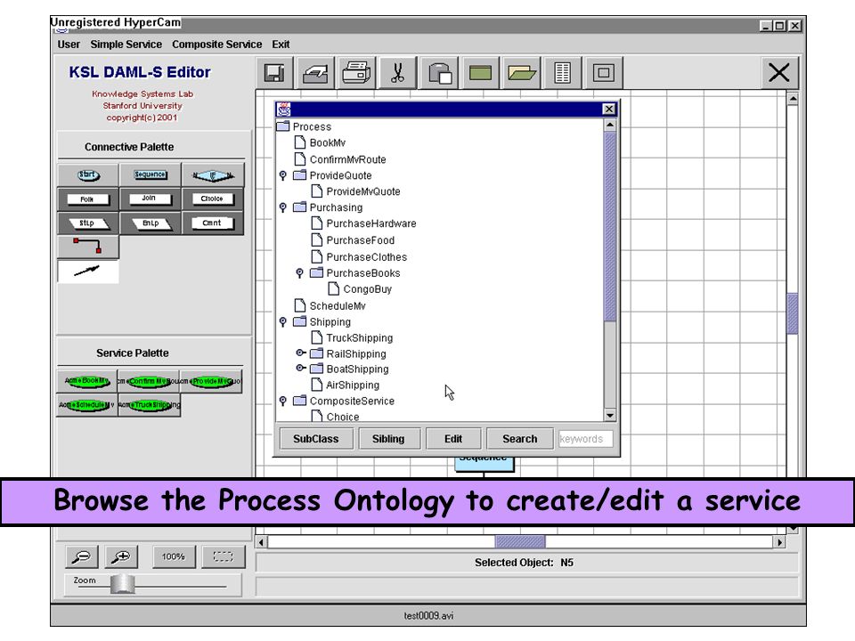Screen dimensions: 855x641
Task: Click the Save floppy disk toolbar icon
Action: pyautogui.click(x=274, y=72)
